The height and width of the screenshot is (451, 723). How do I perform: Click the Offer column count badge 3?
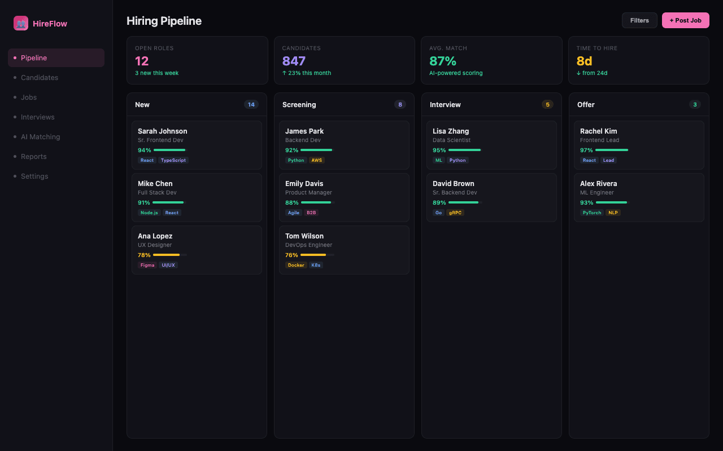click(x=695, y=104)
